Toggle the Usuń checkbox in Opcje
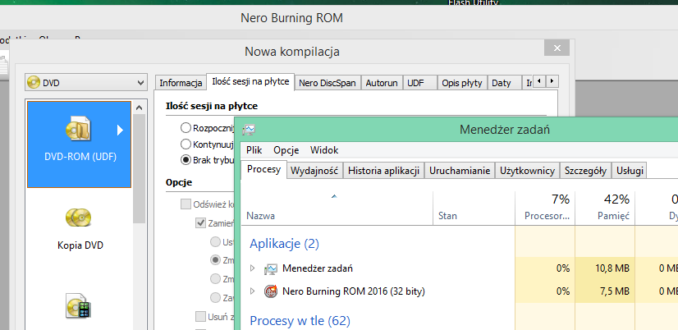This screenshot has width=678, height=330. click(200, 316)
